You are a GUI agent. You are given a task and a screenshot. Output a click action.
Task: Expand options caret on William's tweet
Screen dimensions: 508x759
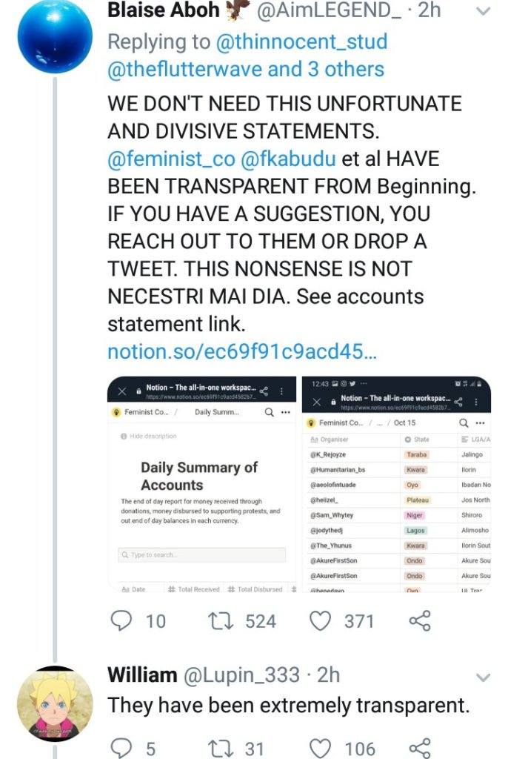click(482, 677)
